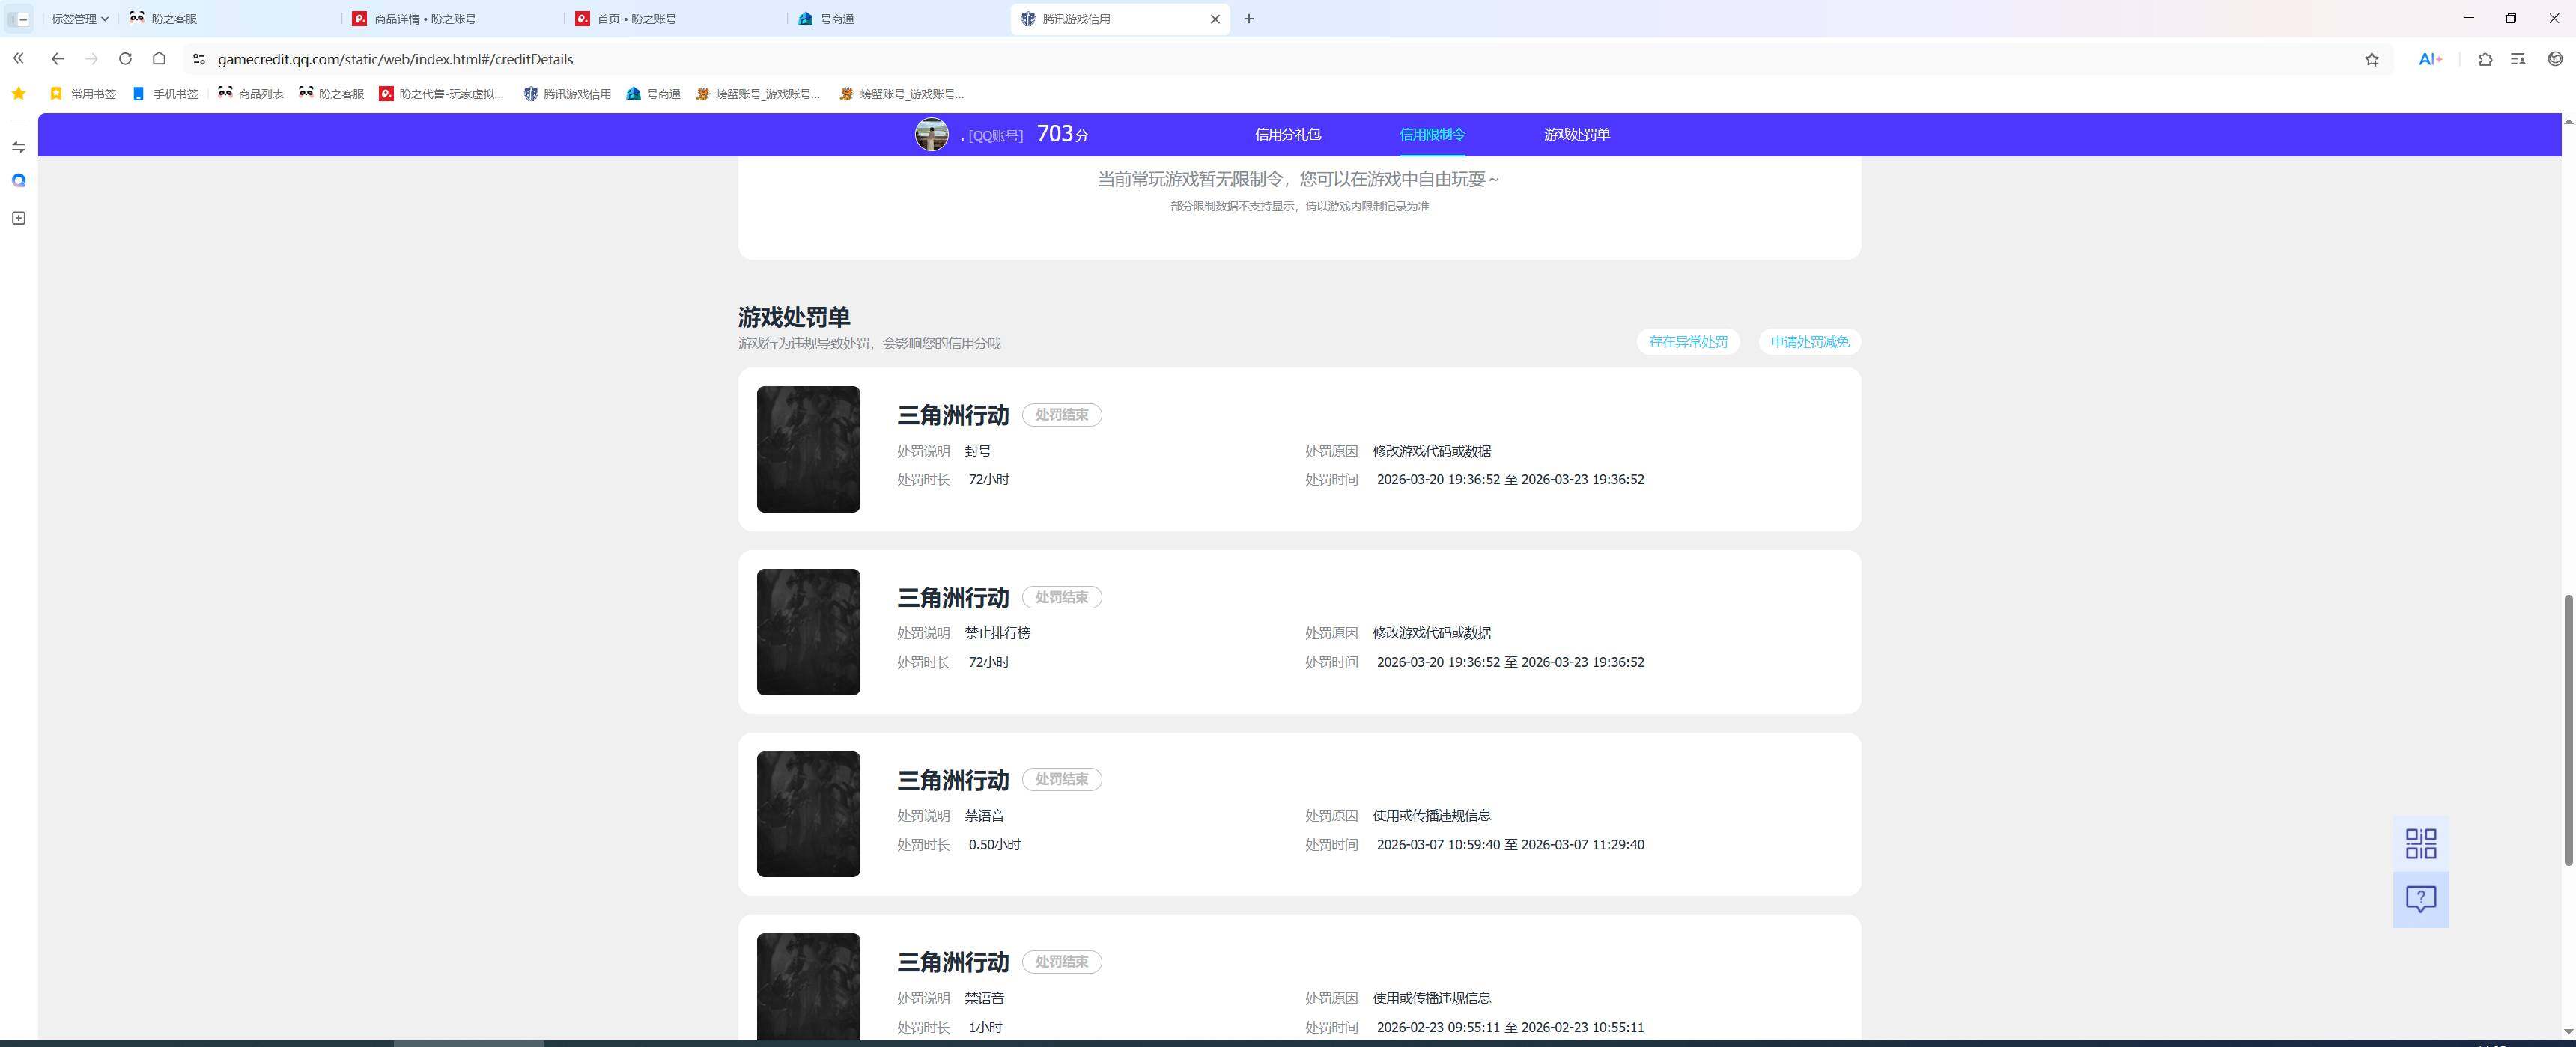Reload the page with refresh icon
The image size is (2576, 1047).
125,59
